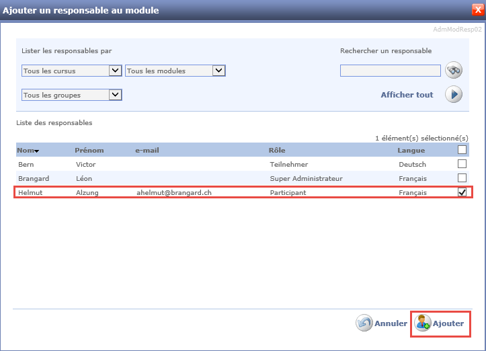Sort list by Rôle column header
The image size is (486, 351).
(x=276, y=150)
